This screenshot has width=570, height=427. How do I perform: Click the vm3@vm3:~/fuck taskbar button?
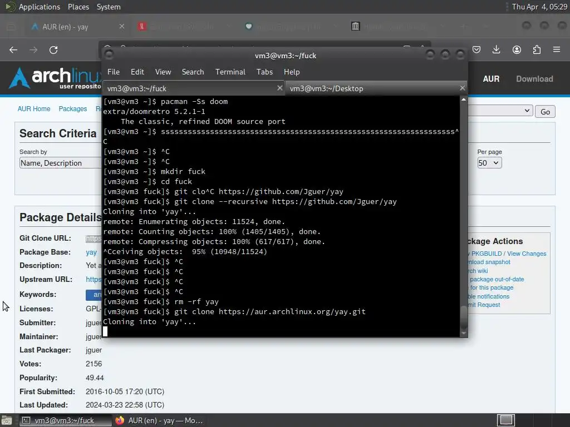click(65, 420)
